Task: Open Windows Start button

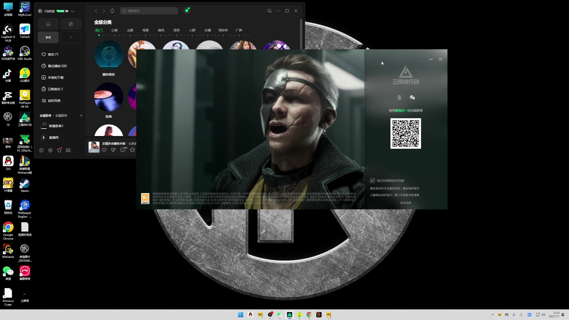Action: tap(241, 315)
